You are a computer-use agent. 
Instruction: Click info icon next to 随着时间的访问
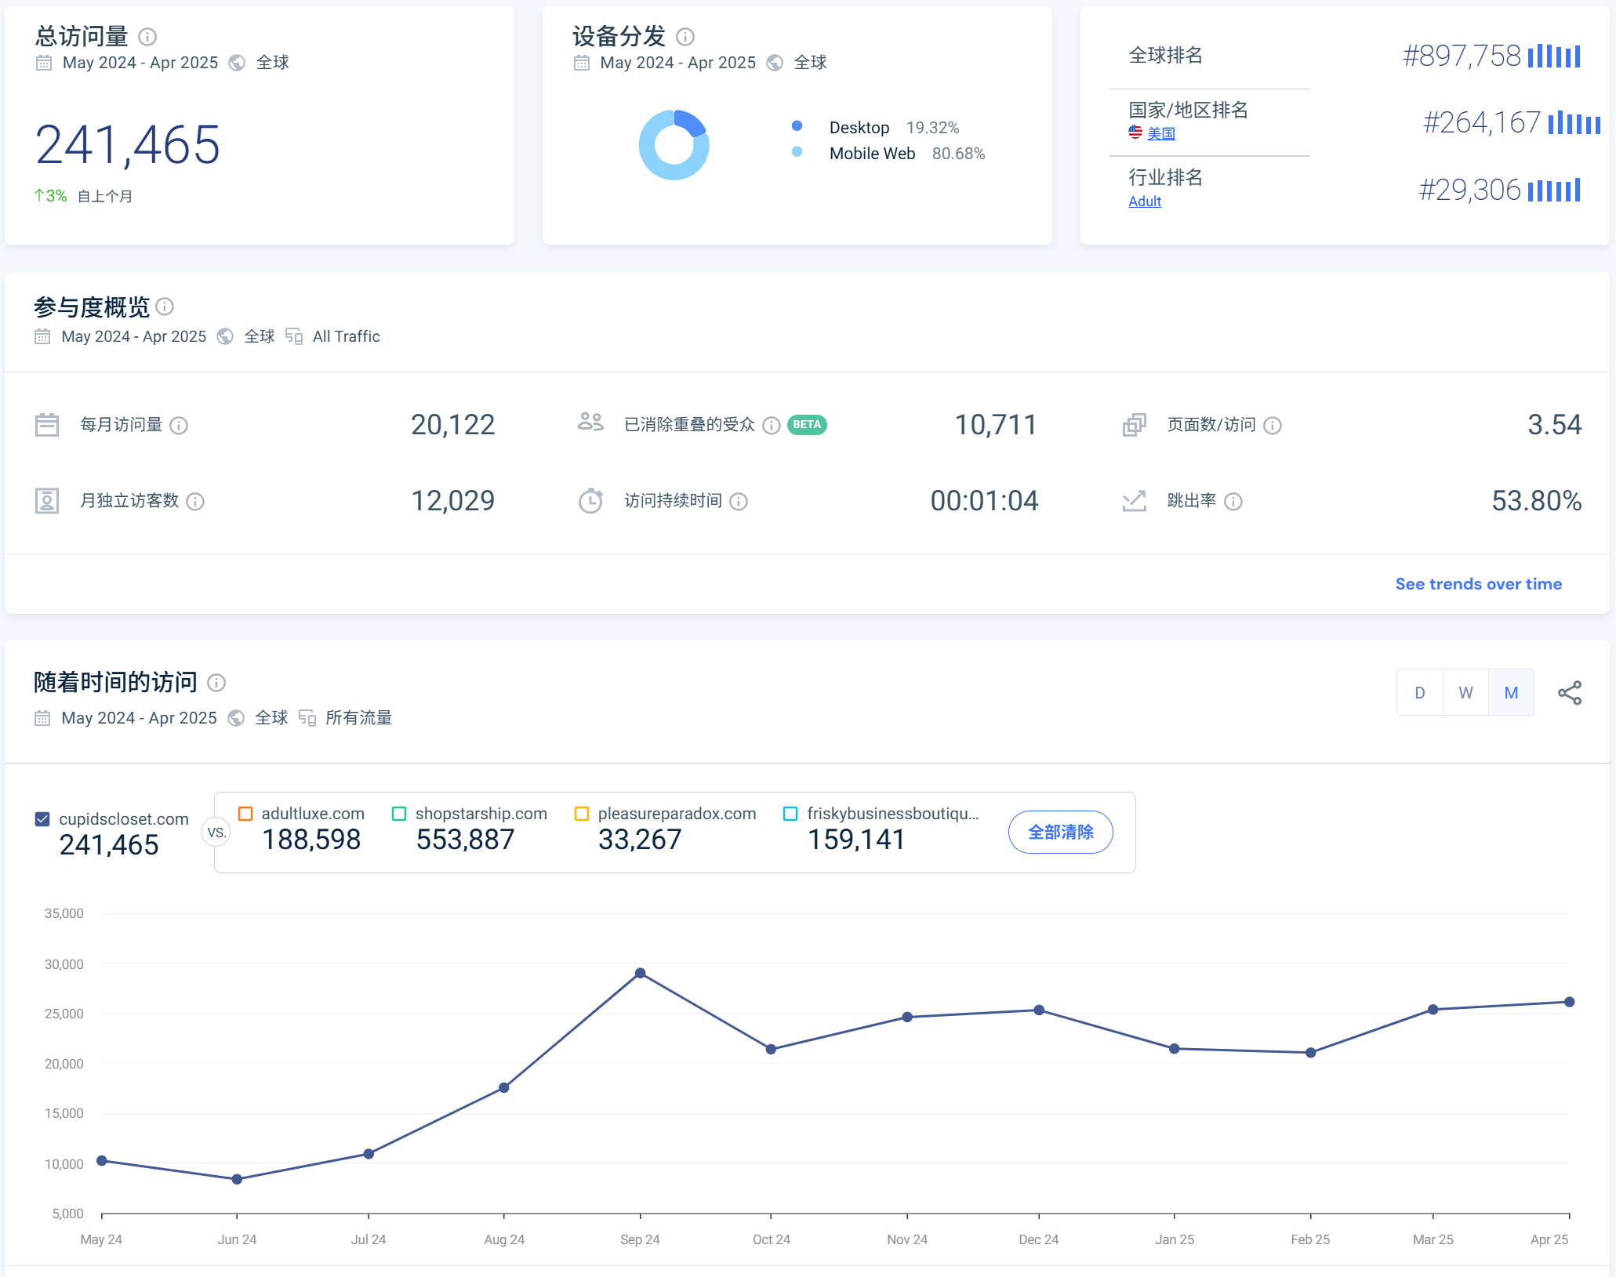tap(216, 683)
